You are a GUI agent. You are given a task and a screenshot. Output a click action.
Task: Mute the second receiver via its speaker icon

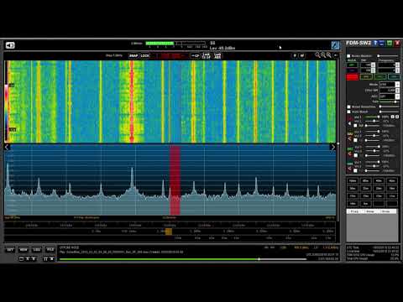[349, 138]
